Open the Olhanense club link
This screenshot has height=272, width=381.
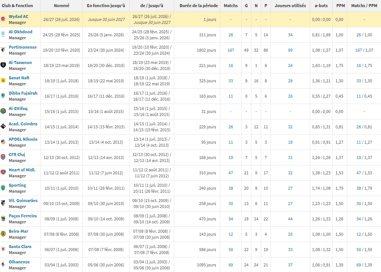pyautogui.click(x=19, y=262)
